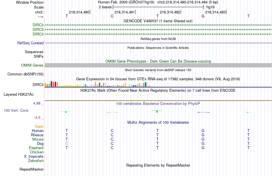Click the RefSeq genes from NCBI title
The height and width of the screenshot is (176, 272).
(158, 39)
